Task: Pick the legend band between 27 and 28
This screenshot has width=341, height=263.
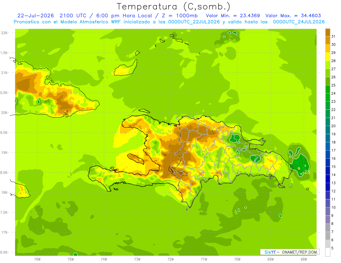Action: point(328,65)
